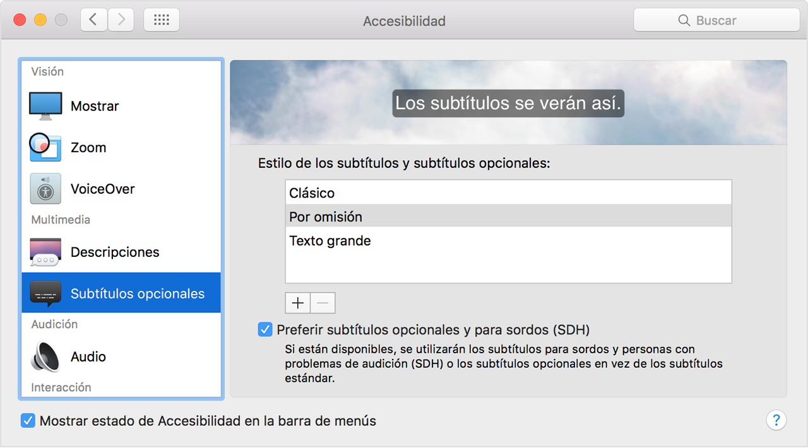808x448 pixels.
Task: Select Descripciones in the sidebar
Action: (121, 252)
